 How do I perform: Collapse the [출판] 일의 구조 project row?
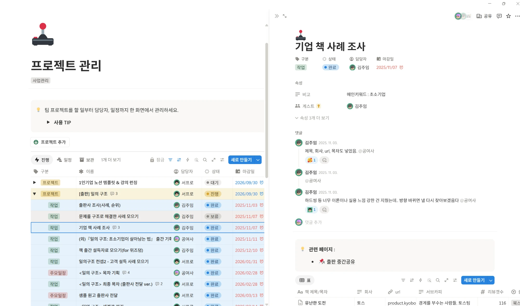click(34, 194)
